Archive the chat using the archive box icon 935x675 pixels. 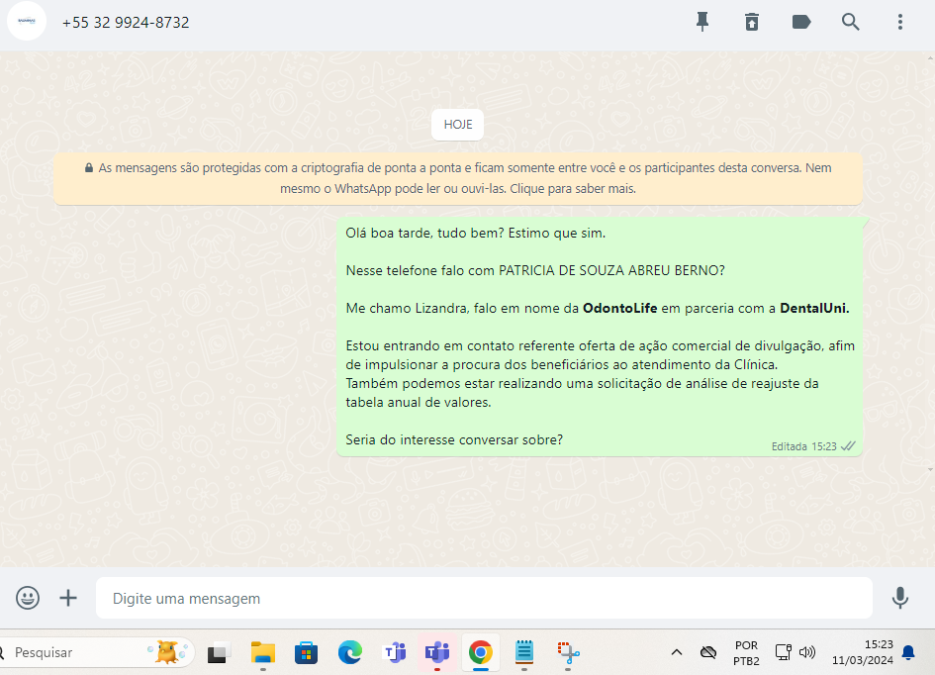coord(752,22)
